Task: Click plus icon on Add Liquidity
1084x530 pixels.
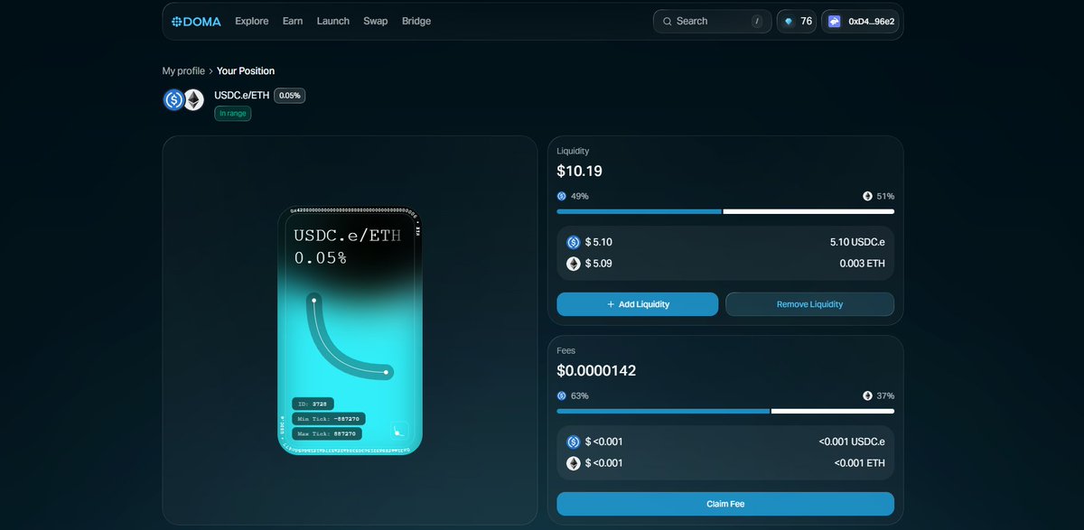Action: tap(611, 304)
